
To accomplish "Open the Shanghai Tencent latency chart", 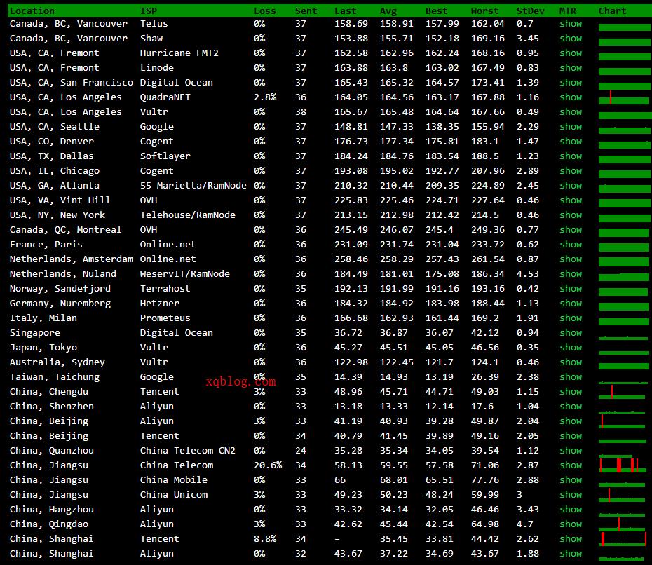I will coord(623,539).
